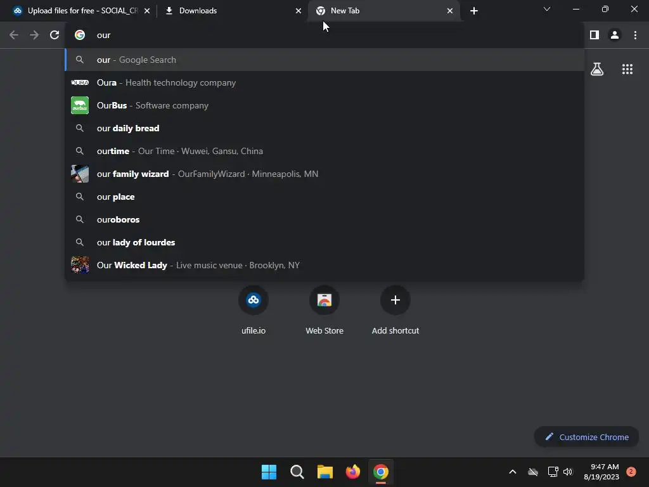Open the Chrome Labs flask icon

point(597,69)
